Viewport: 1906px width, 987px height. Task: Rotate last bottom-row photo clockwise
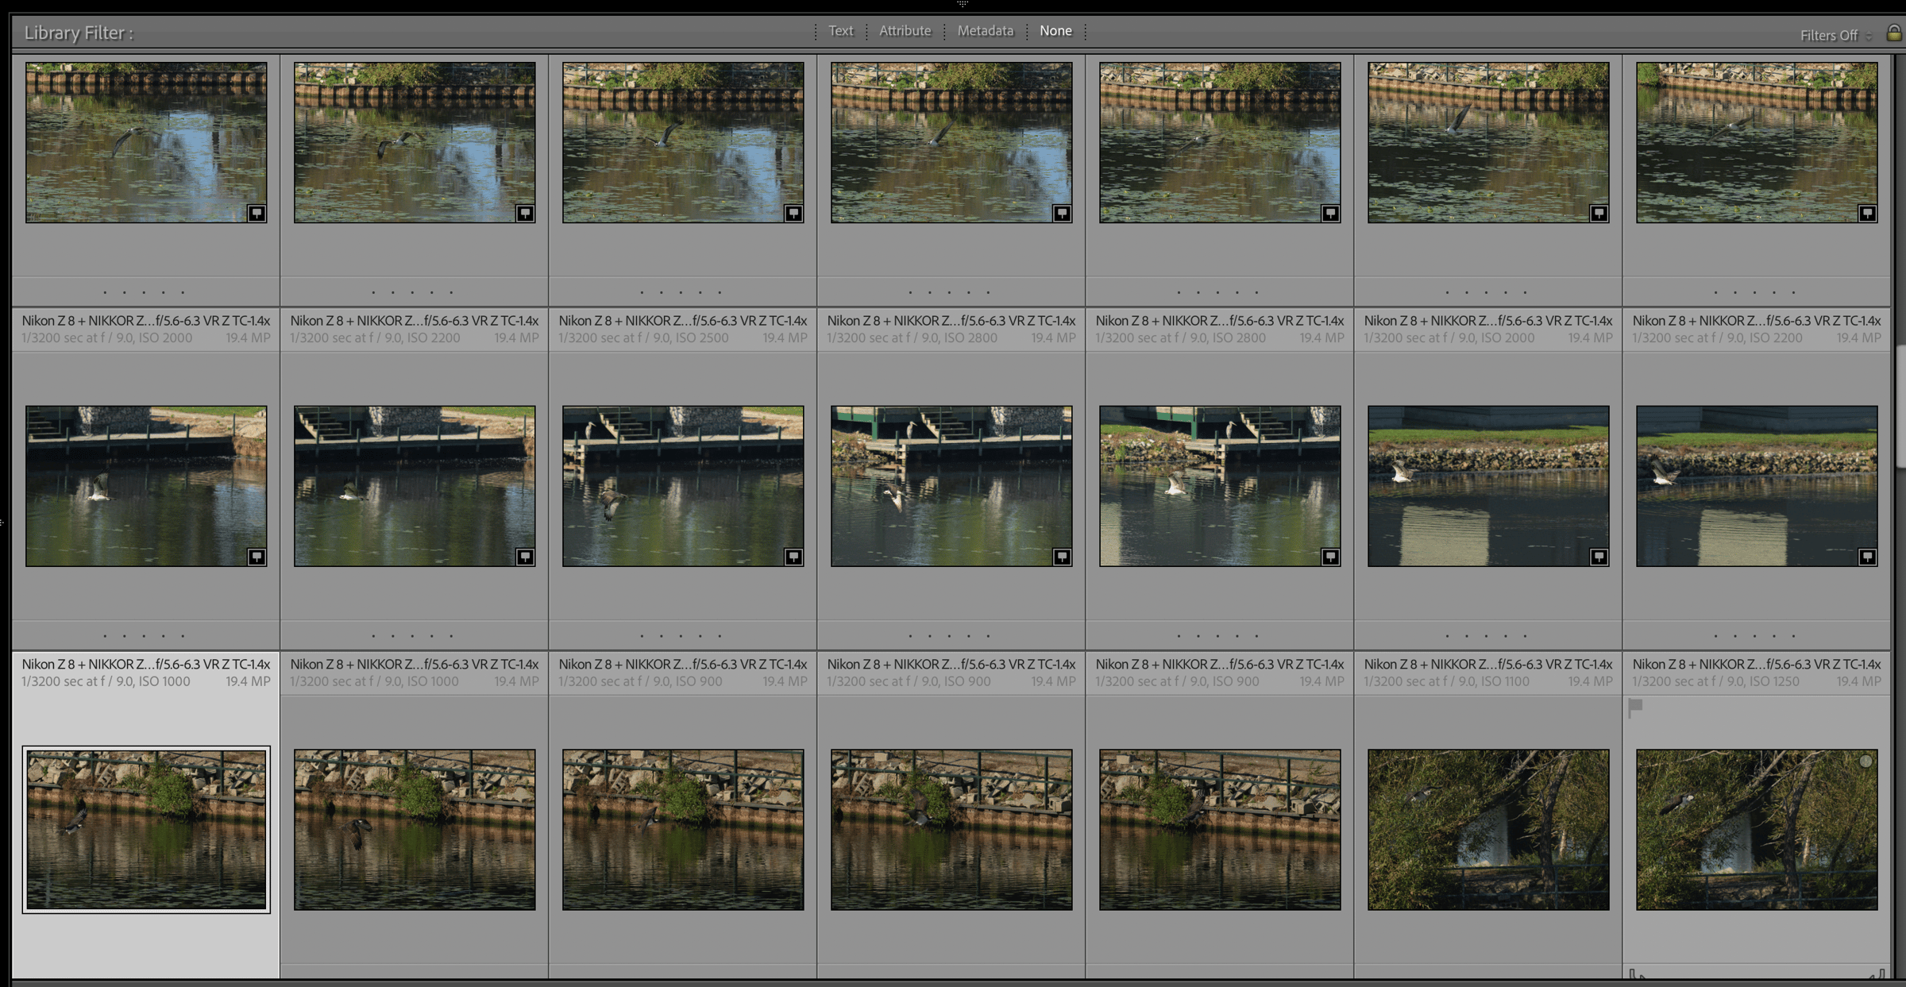click(x=1878, y=974)
